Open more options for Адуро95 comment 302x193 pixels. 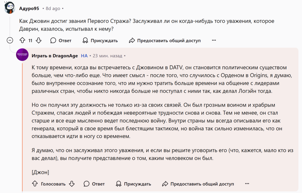pos(214,40)
